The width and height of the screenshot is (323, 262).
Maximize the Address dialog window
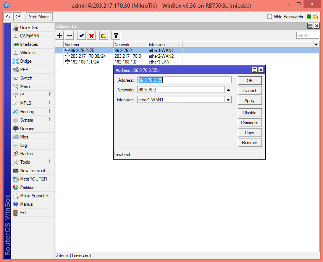pos(254,70)
